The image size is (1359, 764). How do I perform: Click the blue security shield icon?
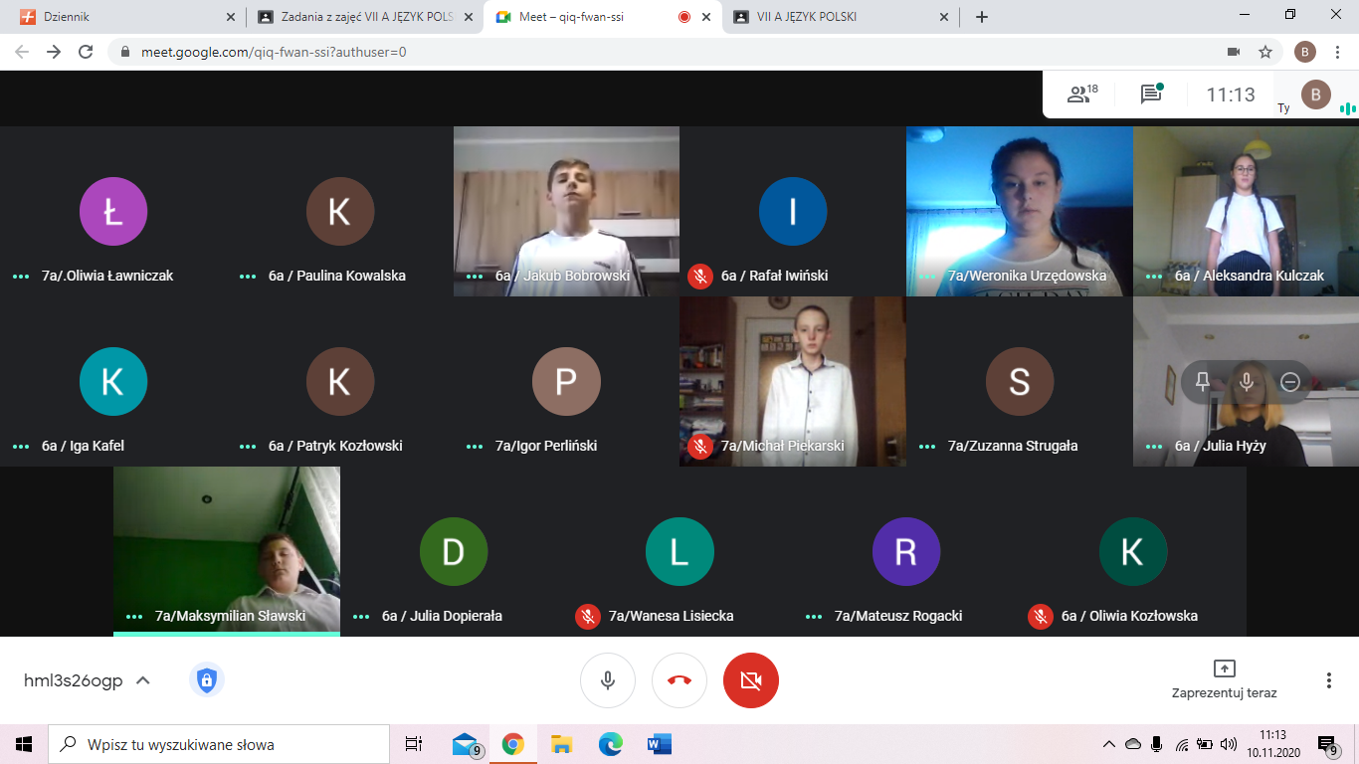206,680
